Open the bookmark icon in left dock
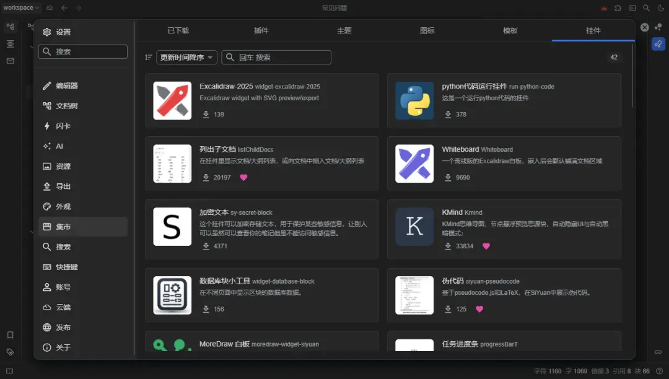The width and height of the screenshot is (669, 379). pyautogui.click(x=11, y=335)
